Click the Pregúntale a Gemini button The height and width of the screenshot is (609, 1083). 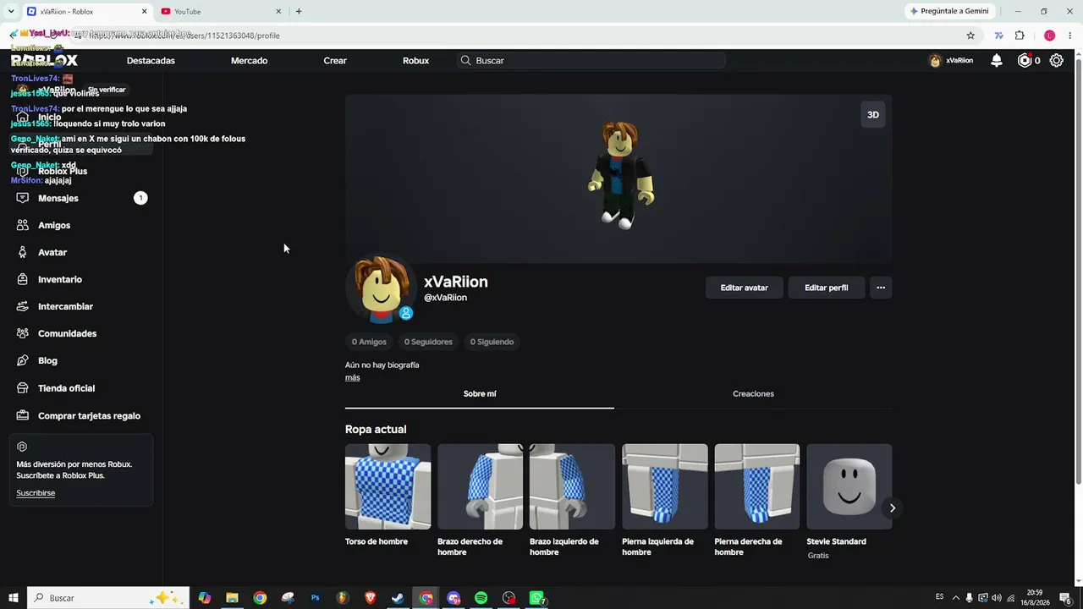point(949,11)
